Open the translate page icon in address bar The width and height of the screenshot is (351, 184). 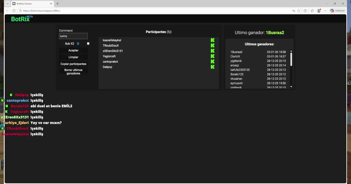tap(293, 11)
